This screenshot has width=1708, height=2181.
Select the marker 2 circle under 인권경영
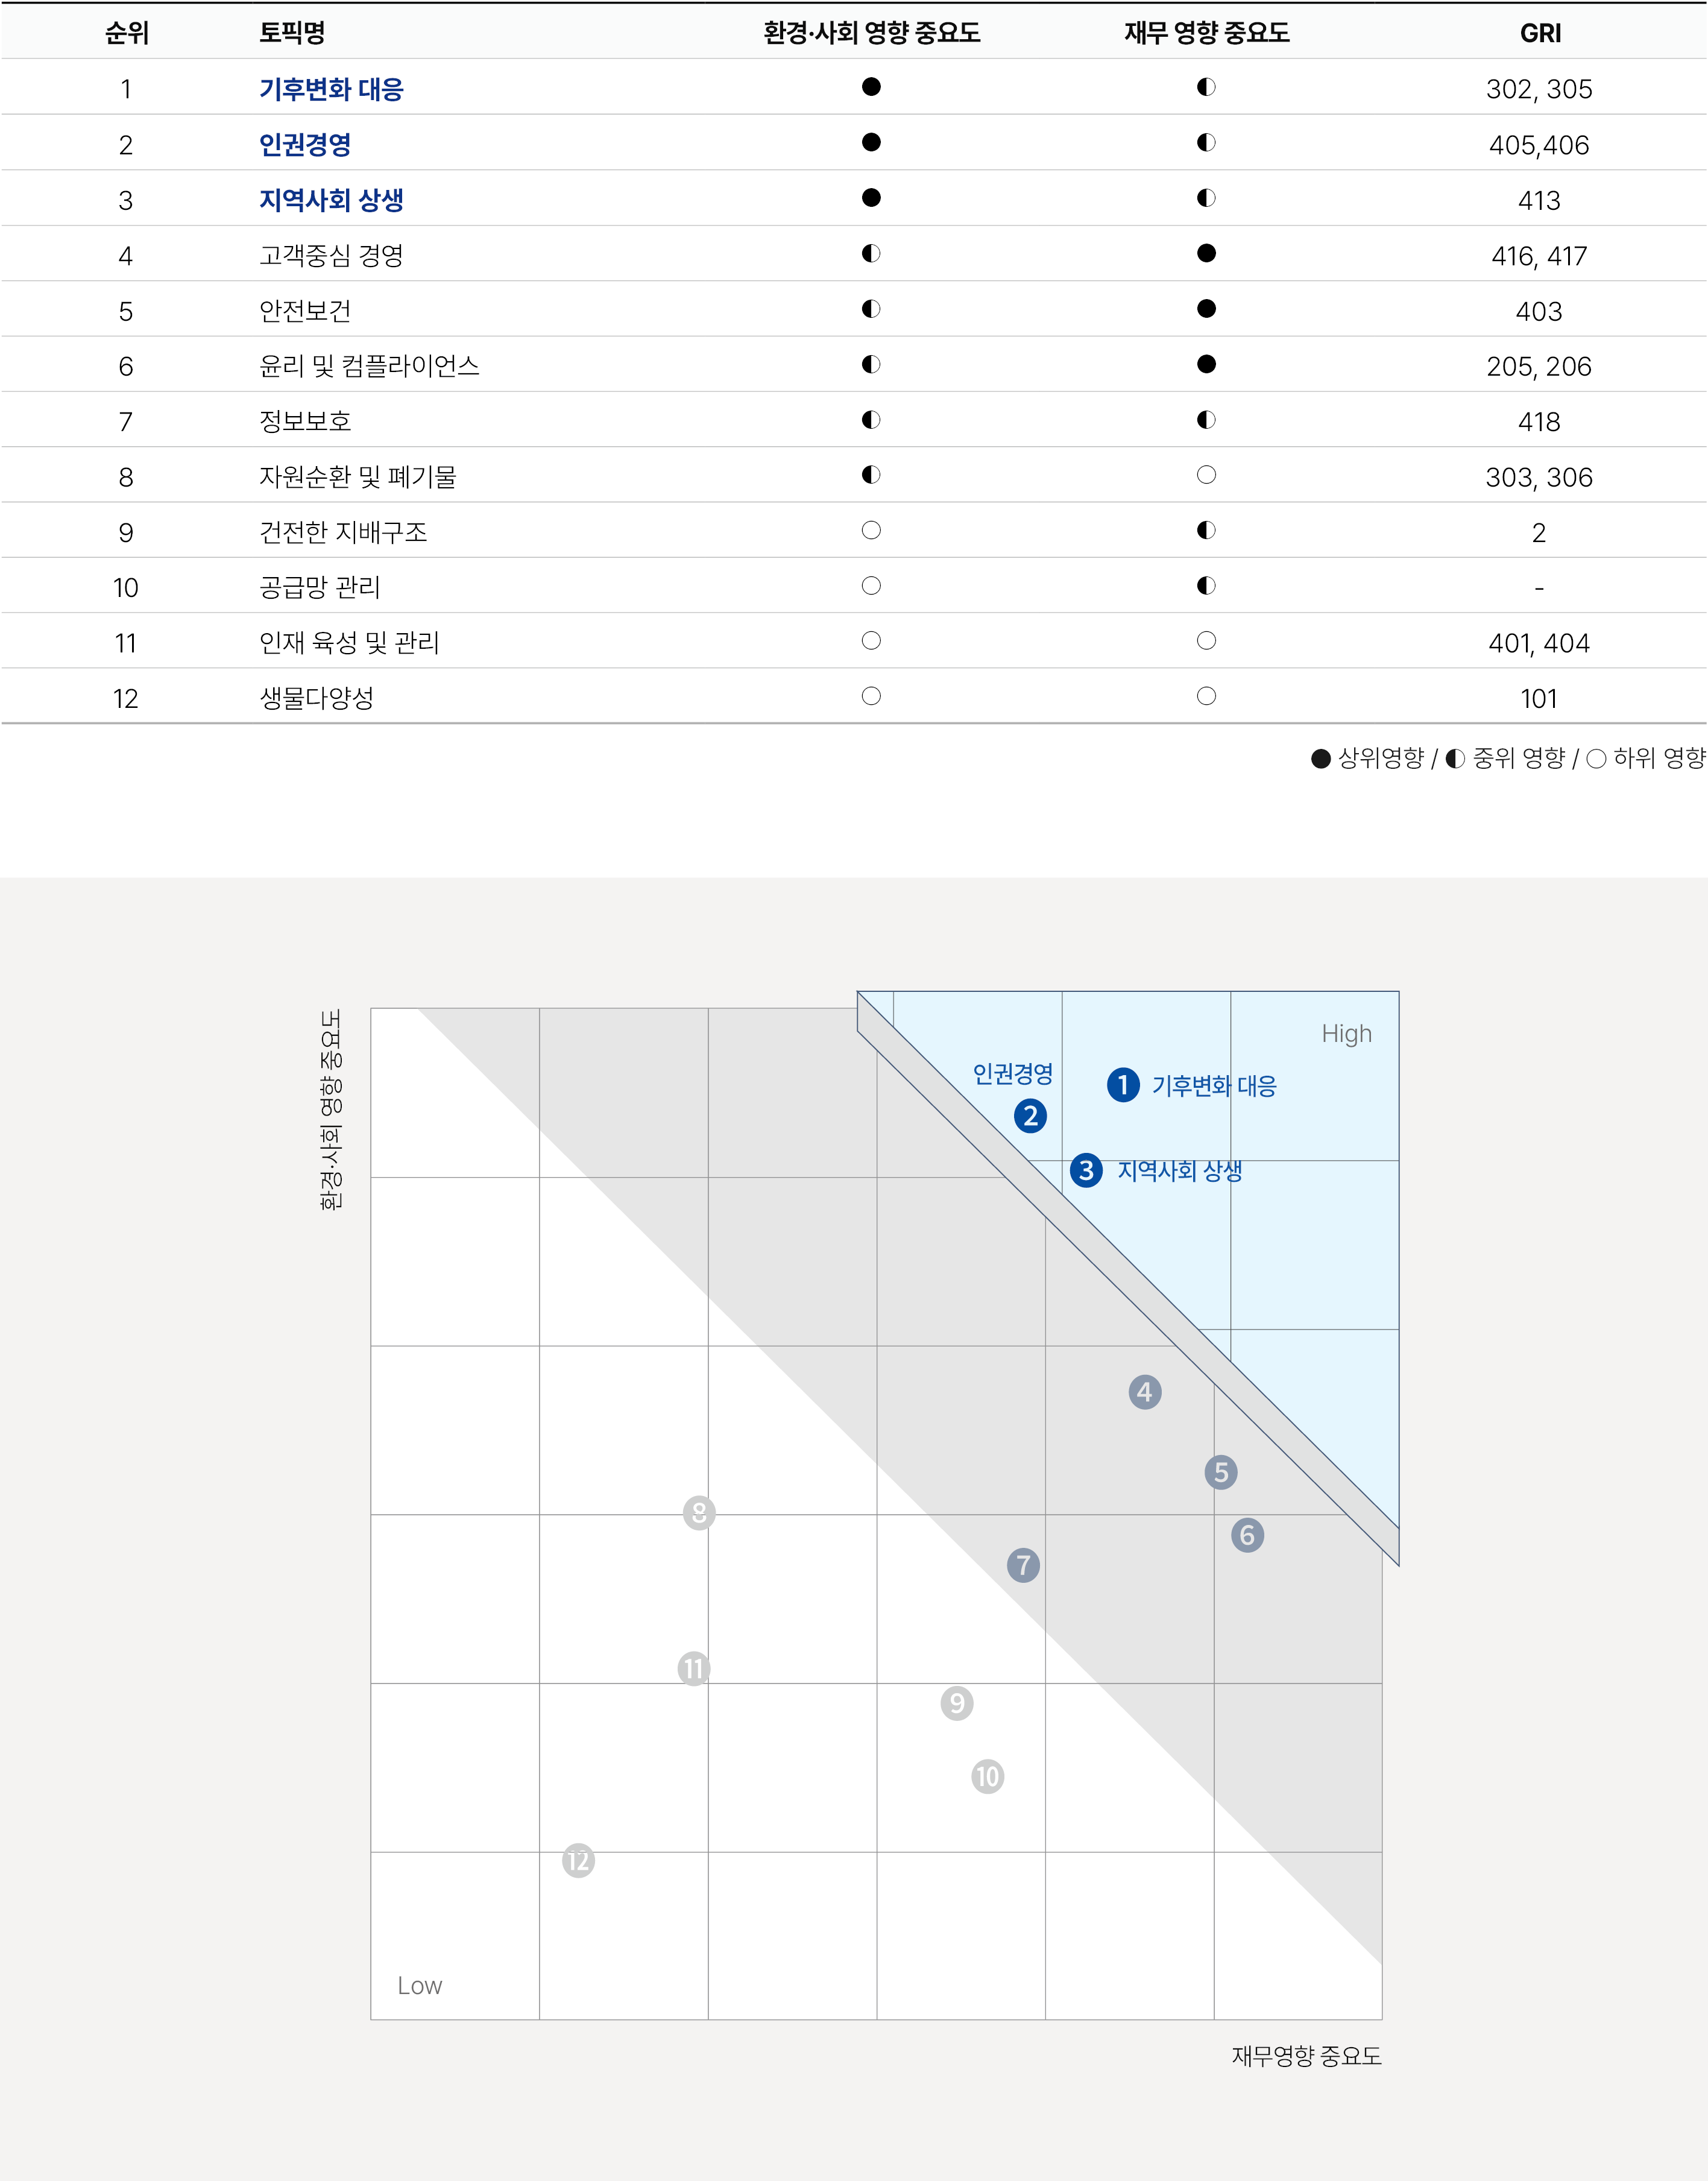[1030, 1116]
